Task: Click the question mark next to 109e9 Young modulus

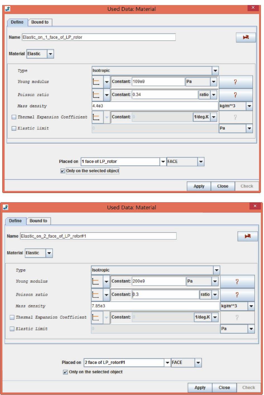Action: point(236,82)
